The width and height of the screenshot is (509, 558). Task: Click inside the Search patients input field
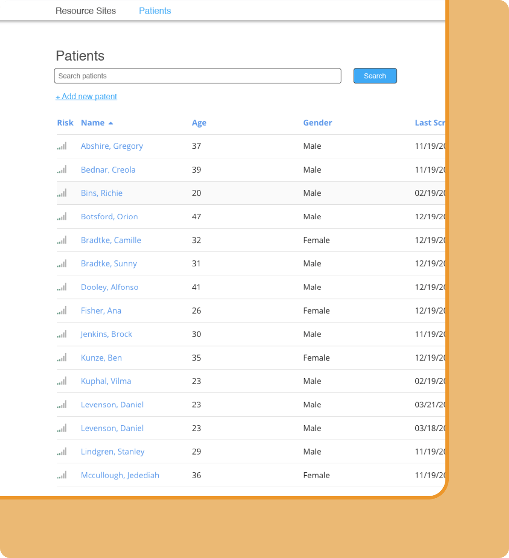point(198,75)
